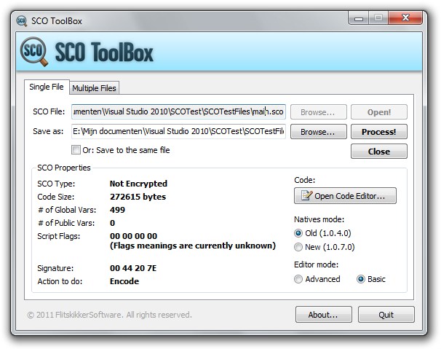Screen dimensions: 441x349
Task: Click the '272615 bytes' code size value
Action: click(138, 197)
